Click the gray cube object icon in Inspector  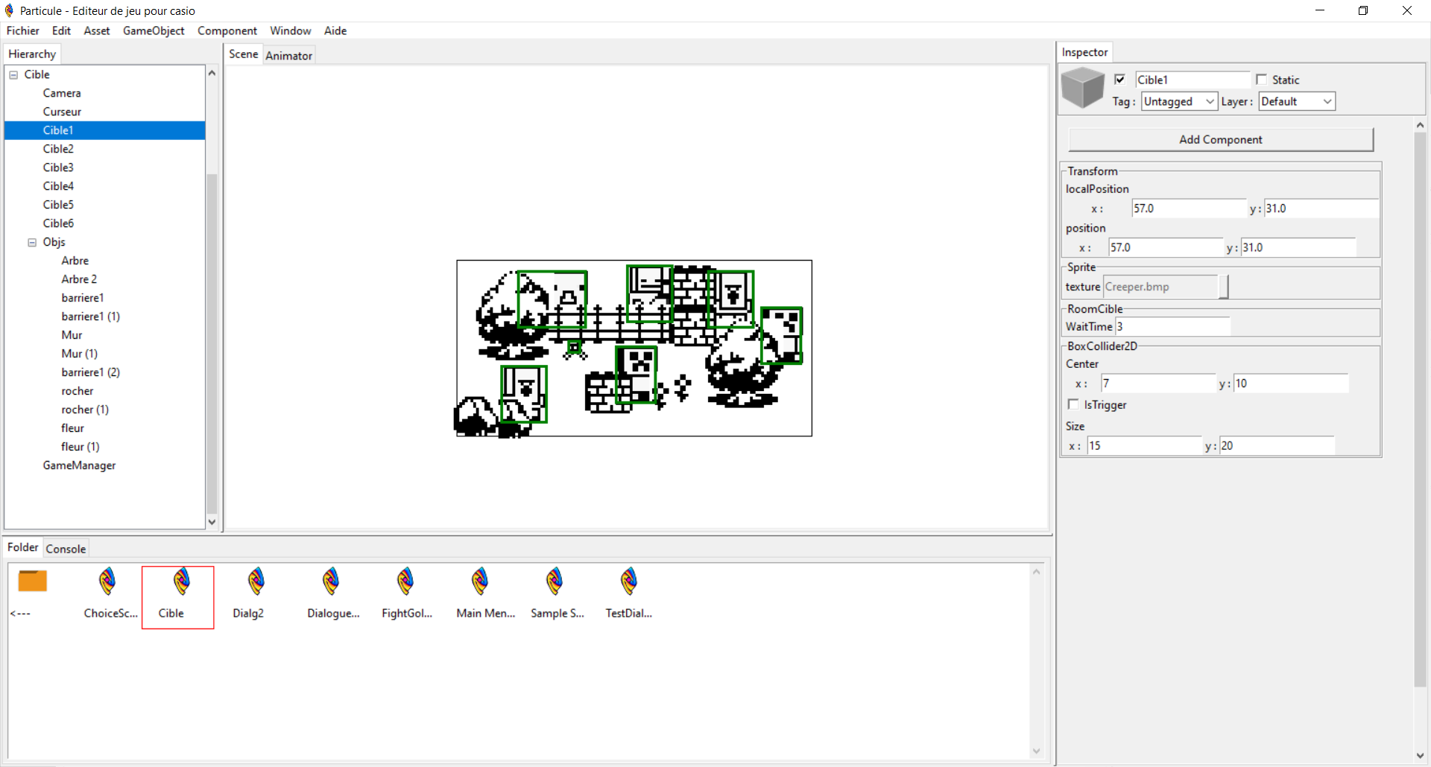tap(1082, 88)
